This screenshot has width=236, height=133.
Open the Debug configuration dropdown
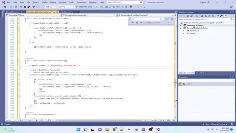[x=50, y=7]
